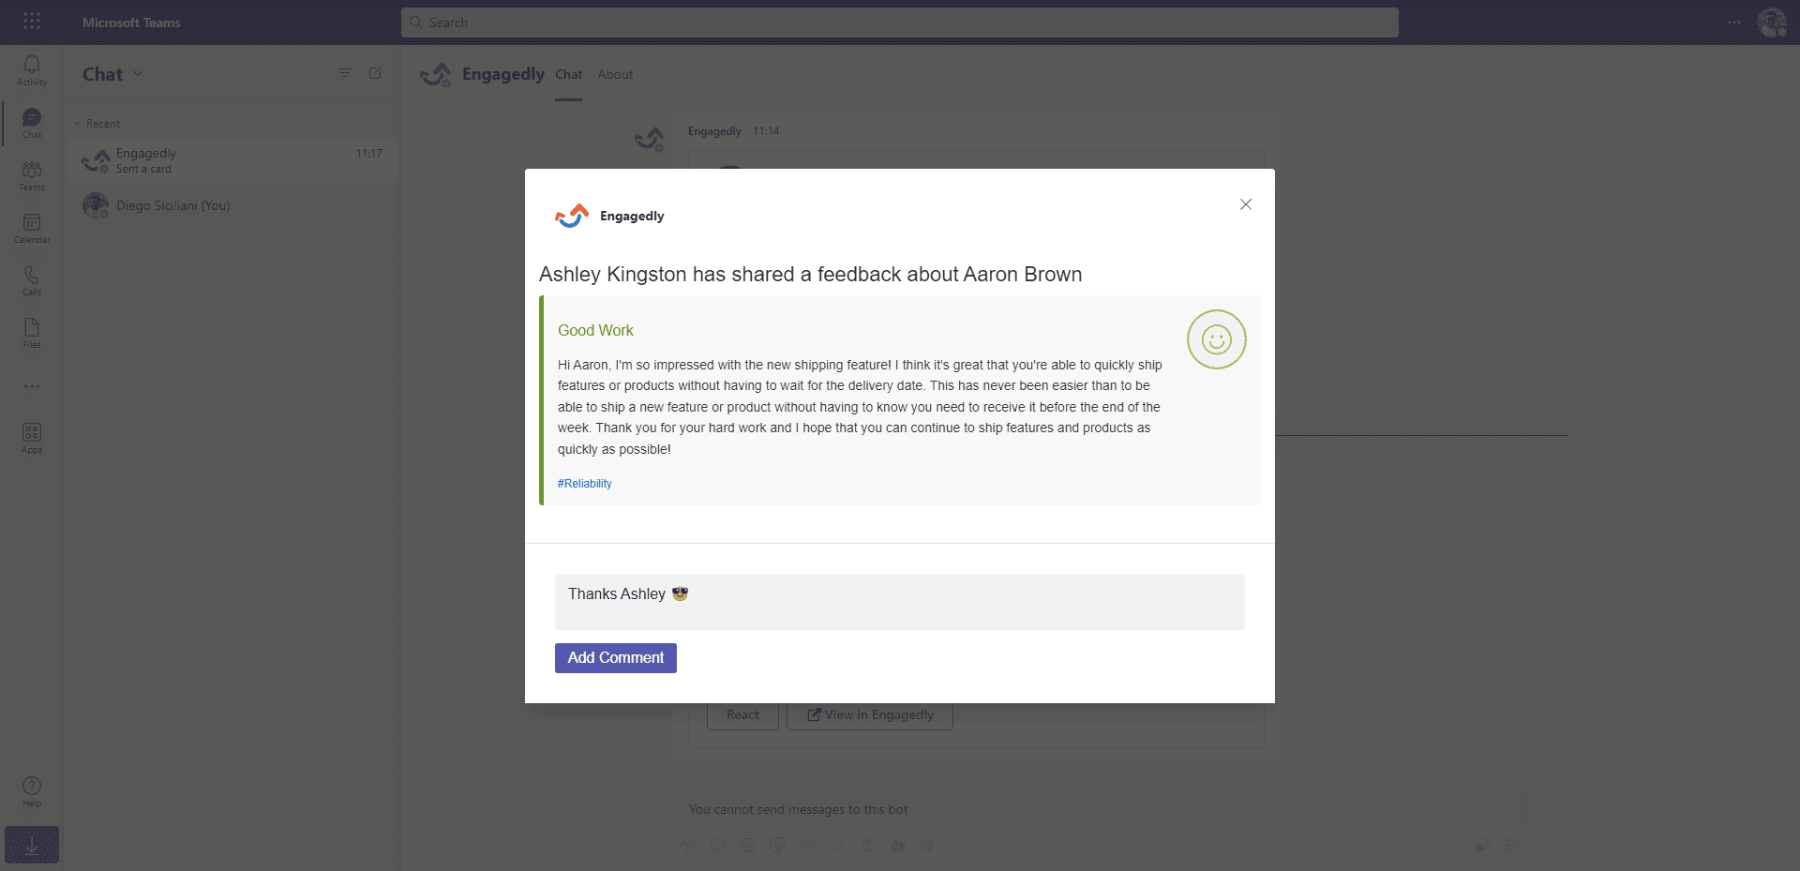The width and height of the screenshot is (1800, 871).
Task: Open the Calendar sidebar icon
Action: point(32,228)
